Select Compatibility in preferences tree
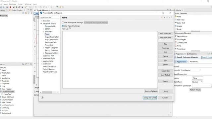The height and width of the screenshot is (119, 212). point(50,26)
